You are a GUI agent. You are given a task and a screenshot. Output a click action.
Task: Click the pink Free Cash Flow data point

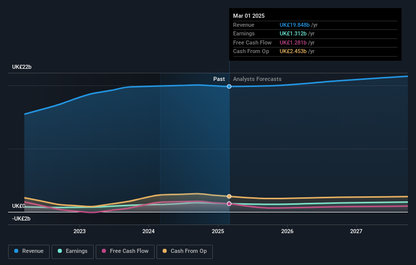pos(229,204)
